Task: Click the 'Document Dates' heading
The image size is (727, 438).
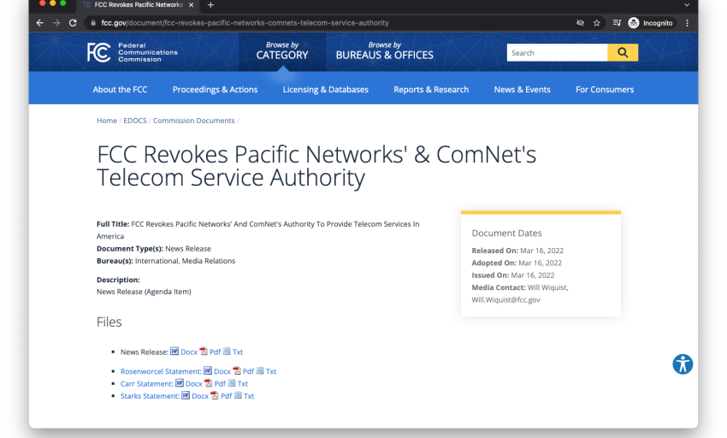Action: (506, 233)
